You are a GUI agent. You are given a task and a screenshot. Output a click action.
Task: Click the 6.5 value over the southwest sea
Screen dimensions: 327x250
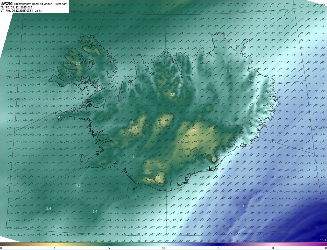78,185
